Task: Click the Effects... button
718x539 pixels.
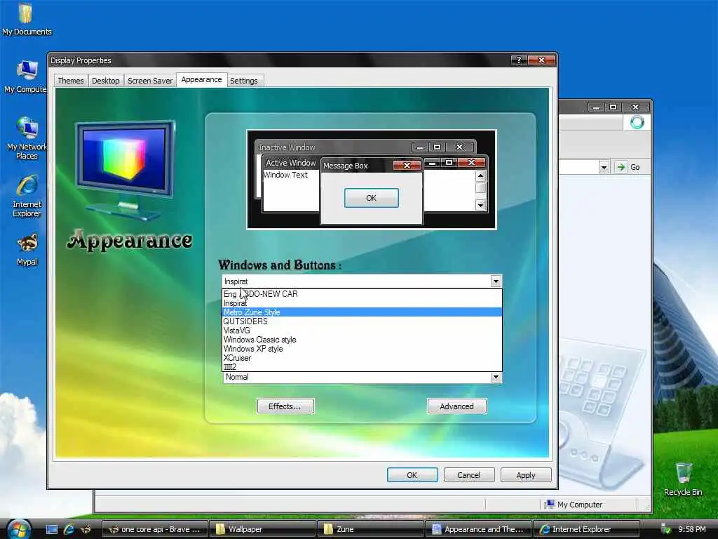Action: tap(285, 406)
